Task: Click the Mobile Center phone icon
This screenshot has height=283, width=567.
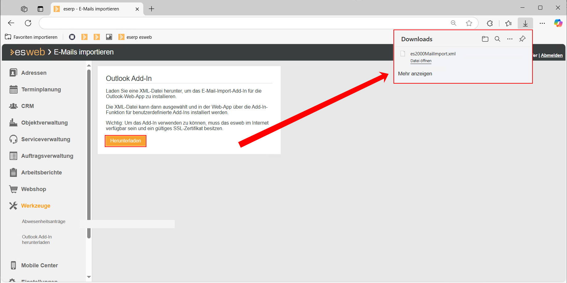Action: click(13, 265)
